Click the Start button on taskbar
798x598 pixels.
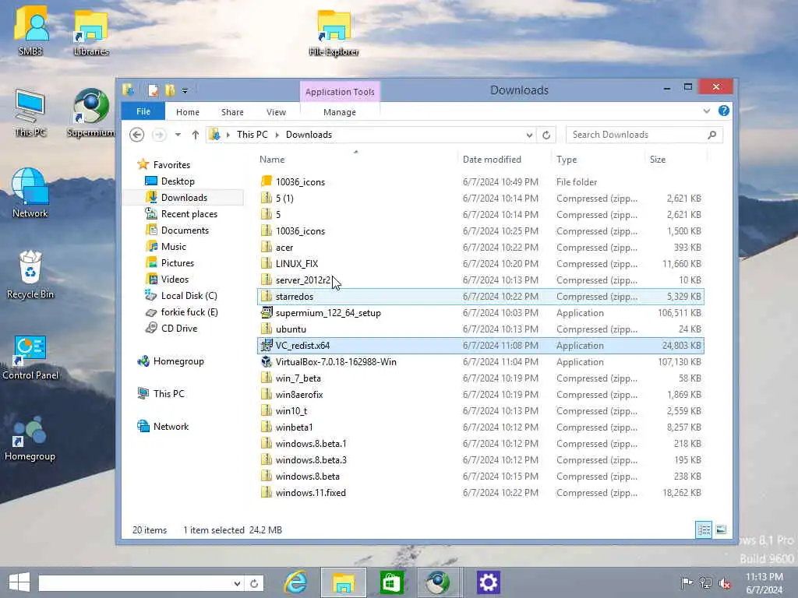(19, 582)
